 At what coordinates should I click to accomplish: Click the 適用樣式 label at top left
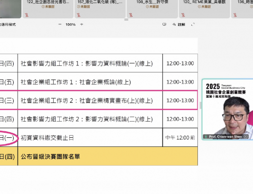pos(8,25)
